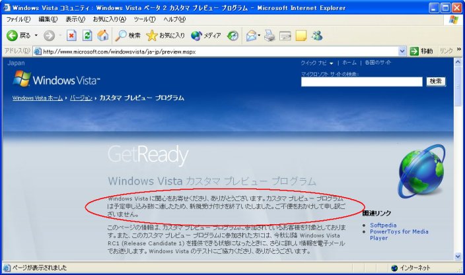Click the バージョン breadcrumb link
The image size is (465, 275).
click(81, 98)
